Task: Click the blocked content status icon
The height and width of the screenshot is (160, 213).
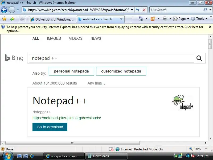Action: (111, 149)
